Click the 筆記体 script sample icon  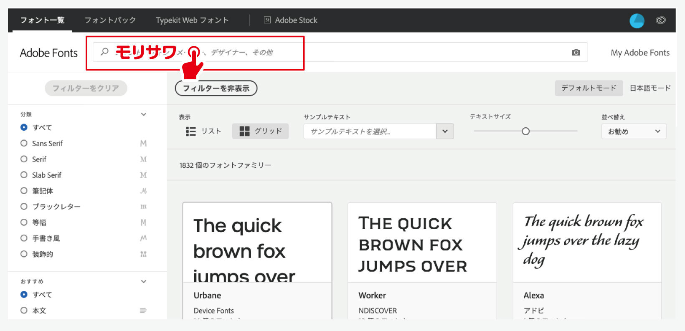tap(143, 191)
